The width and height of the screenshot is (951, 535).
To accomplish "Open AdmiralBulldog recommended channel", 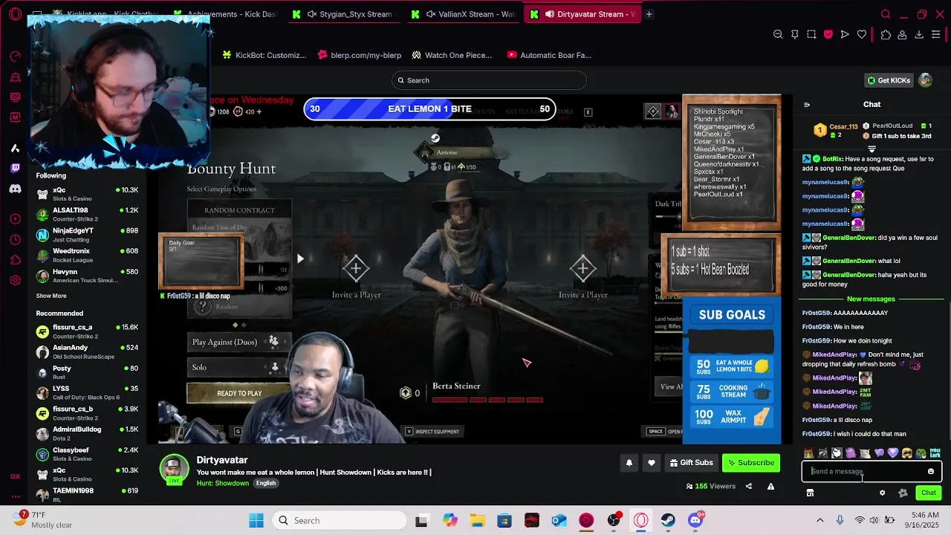I will point(87,433).
